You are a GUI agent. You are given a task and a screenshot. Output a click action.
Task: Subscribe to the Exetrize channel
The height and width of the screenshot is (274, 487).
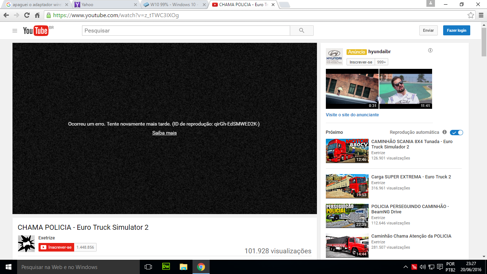[56, 247]
